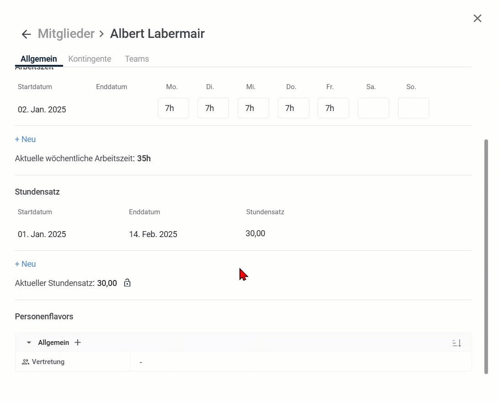
Task: Add a flavor with the Allgemein plus icon
Action: (x=78, y=343)
